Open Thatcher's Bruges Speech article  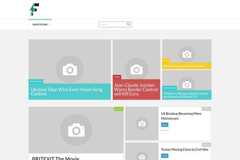(186, 95)
